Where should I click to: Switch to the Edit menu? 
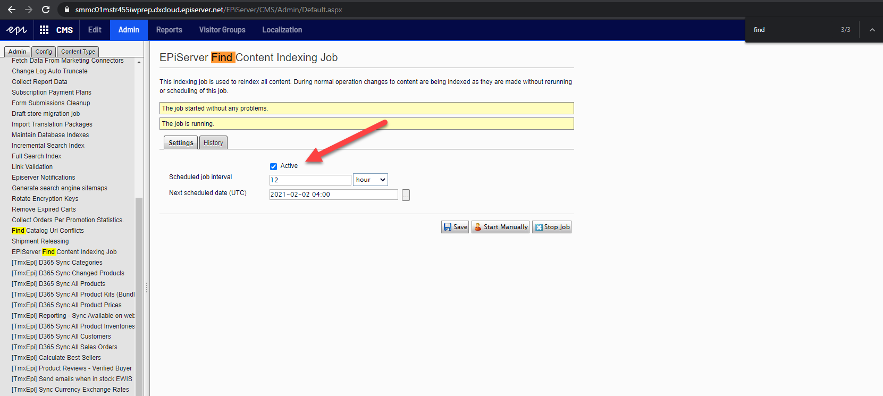coord(95,30)
